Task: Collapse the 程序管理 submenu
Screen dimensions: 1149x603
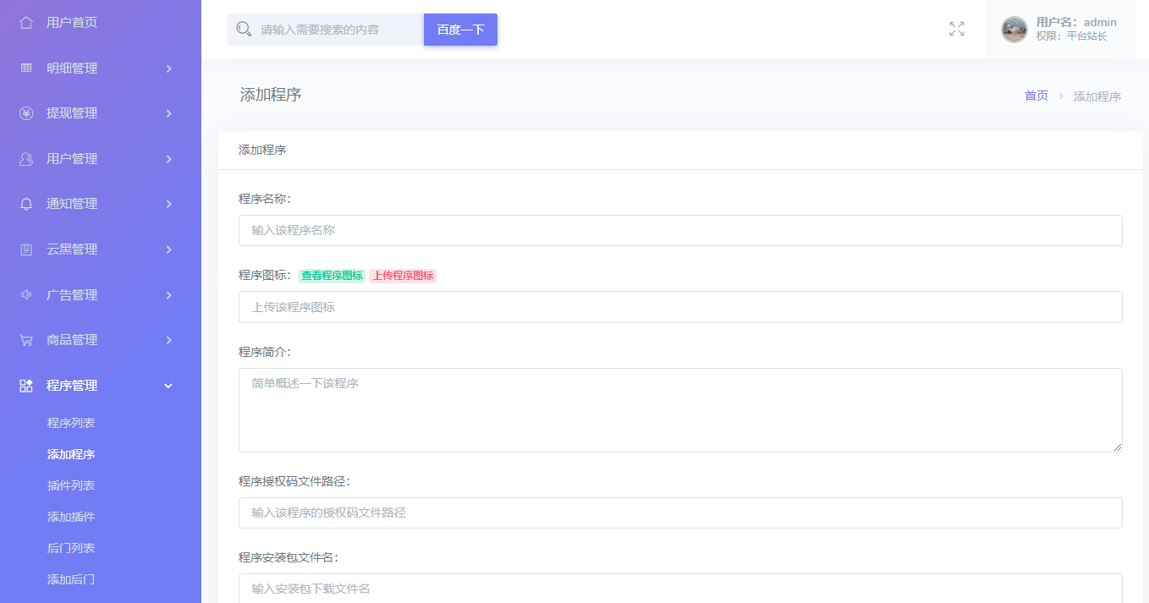Action: 168,385
